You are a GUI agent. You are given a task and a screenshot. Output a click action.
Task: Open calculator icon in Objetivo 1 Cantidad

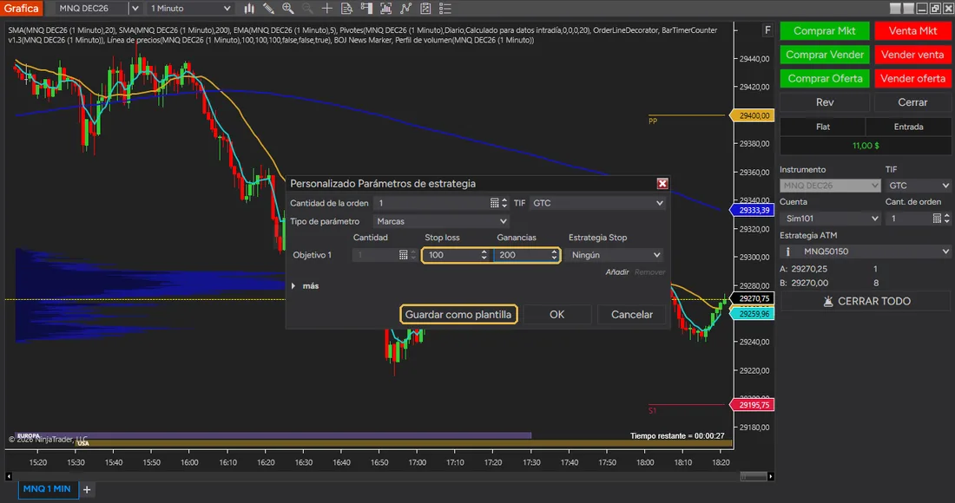pyautogui.click(x=403, y=255)
